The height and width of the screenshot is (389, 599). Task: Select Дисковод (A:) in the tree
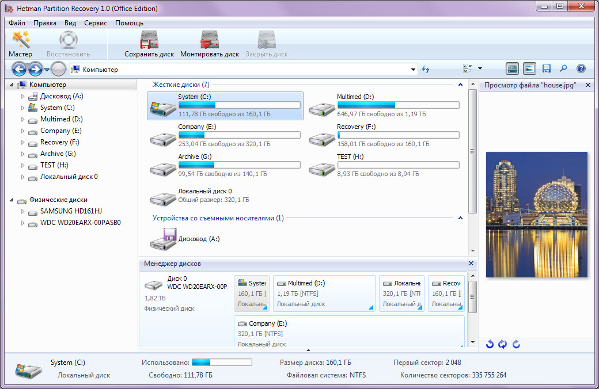pos(62,96)
